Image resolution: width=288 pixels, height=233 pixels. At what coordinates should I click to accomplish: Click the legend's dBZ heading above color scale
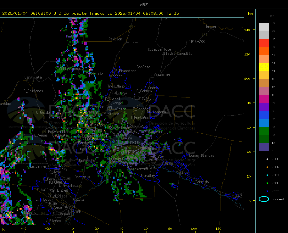271,16
